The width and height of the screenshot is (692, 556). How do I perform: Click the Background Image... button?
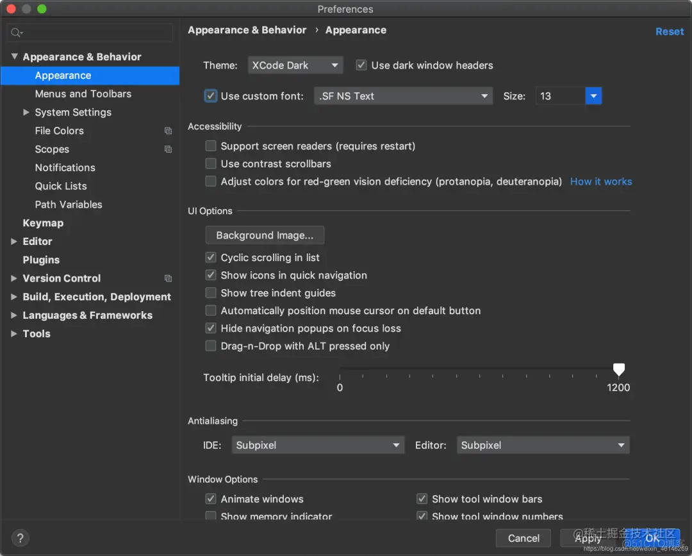coord(265,235)
